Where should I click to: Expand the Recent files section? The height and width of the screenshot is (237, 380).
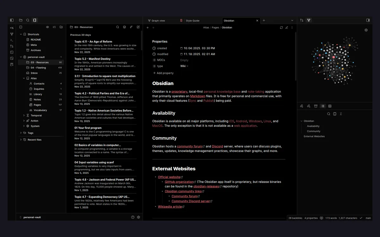tap(21, 140)
